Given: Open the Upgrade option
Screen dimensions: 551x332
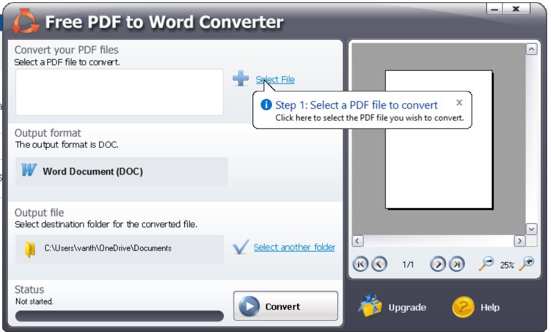Looking at the screenshot, I should 407,308.
